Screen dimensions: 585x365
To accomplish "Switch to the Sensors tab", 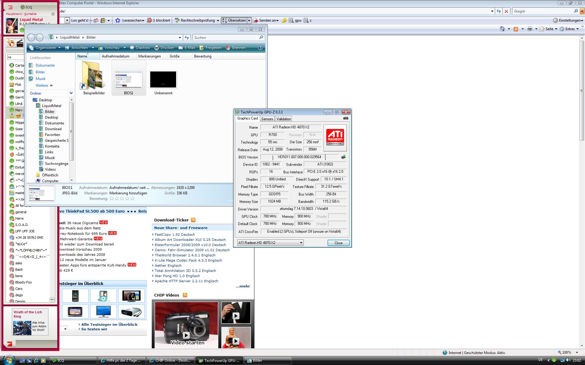I will (267, 119).
